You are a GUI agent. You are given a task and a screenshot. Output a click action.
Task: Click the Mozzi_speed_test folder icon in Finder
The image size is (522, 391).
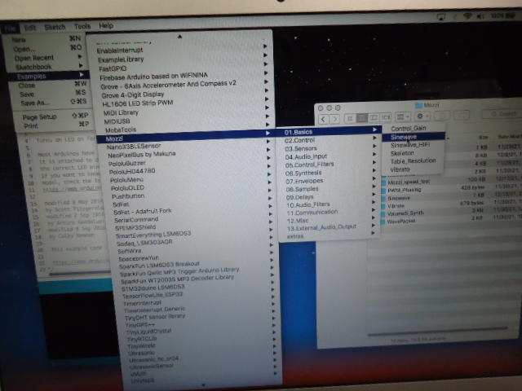click(x=383, y=182)
